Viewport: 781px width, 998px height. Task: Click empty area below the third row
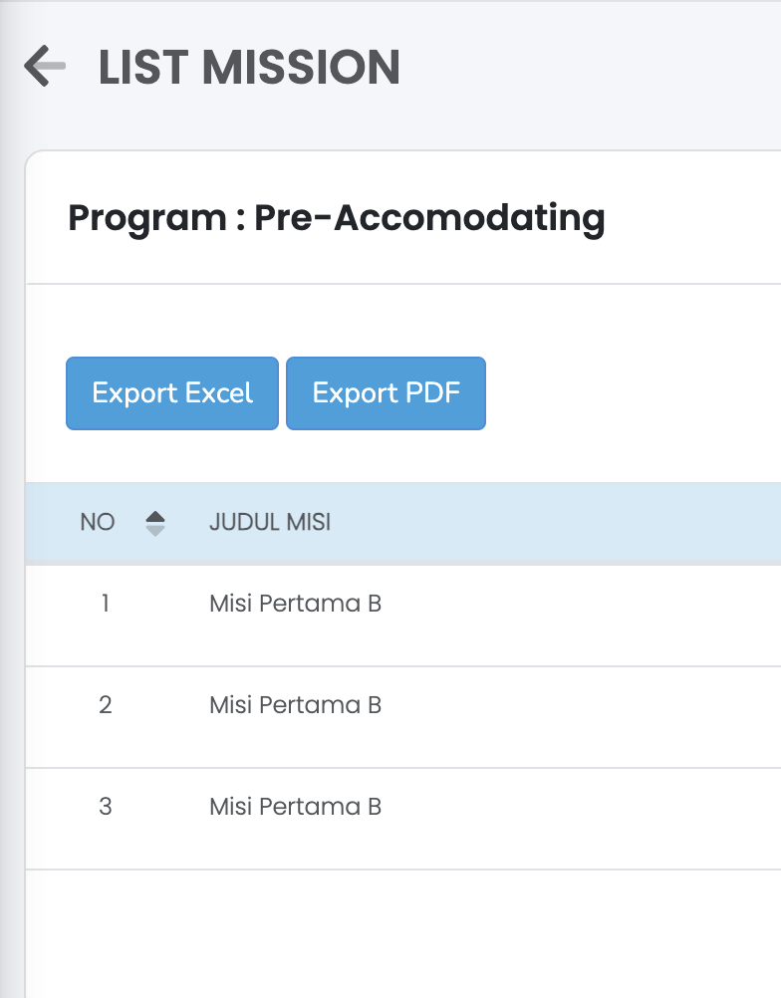point(398,931)
